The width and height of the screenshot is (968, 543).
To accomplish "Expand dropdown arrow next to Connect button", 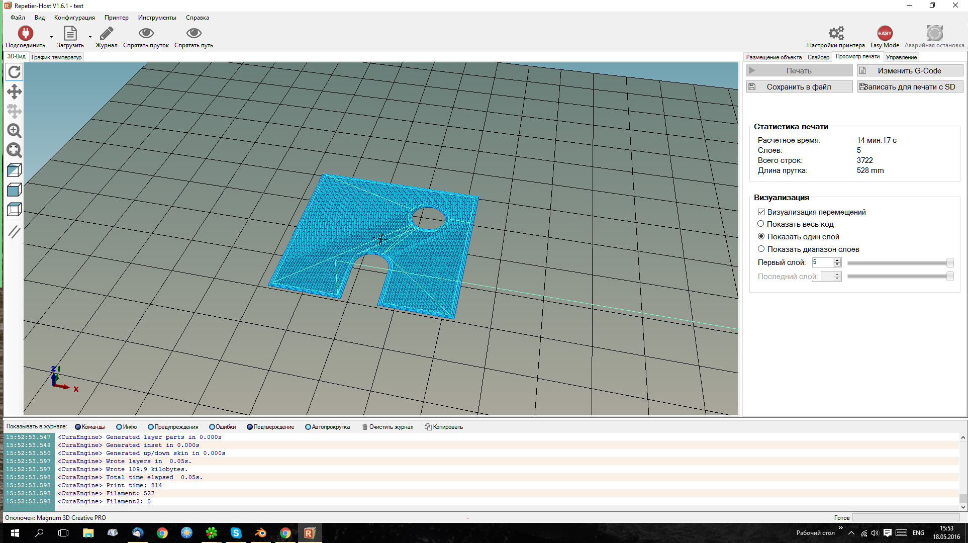I will [51, 37].
